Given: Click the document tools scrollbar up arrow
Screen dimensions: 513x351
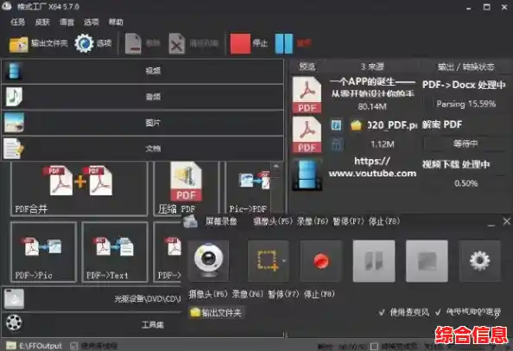Looking at the screenshot, I should point(276,167).
